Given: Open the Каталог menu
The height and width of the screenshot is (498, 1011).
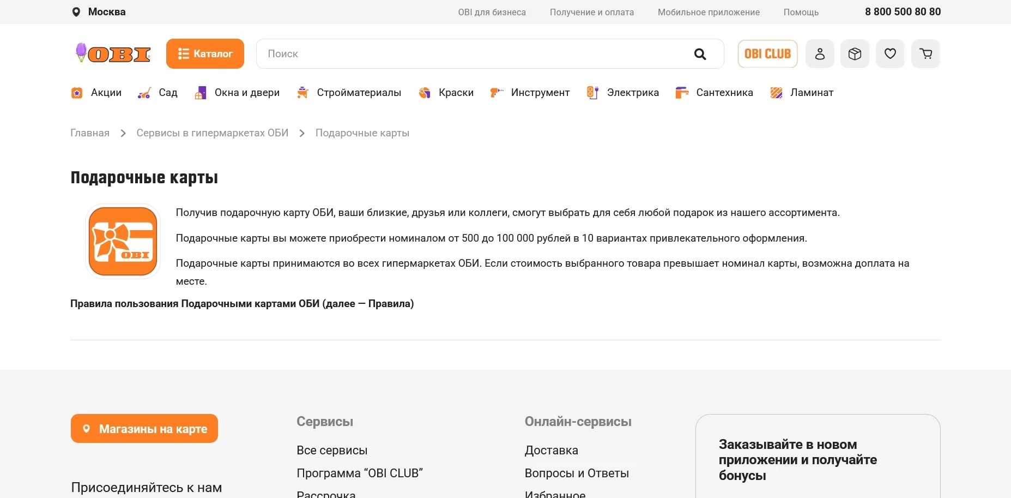Looking at the screenshot, I should pos(205,53).
